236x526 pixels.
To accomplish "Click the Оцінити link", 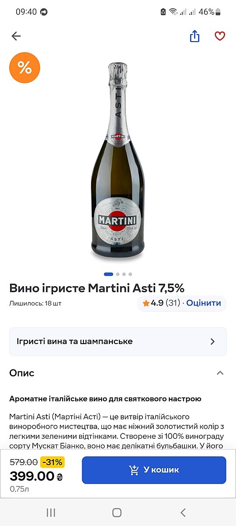I will pyautogui.click(x=204, y=303).
